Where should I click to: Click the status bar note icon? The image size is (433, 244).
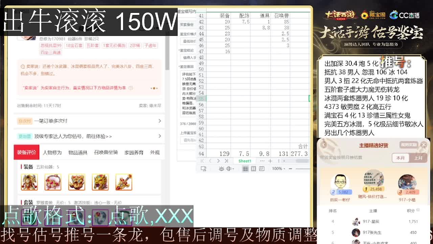tap(203, 168)
